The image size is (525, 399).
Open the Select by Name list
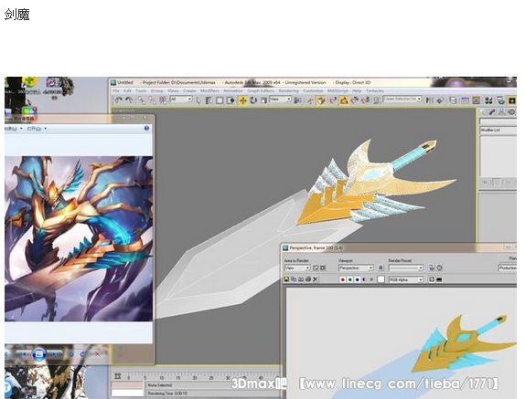pos(209,100)
